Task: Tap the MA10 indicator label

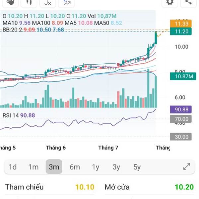Action: point(10,23)
